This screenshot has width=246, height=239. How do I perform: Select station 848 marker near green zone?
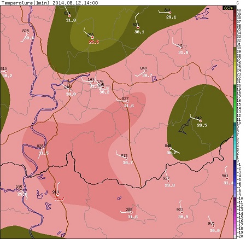click(170, 148)
